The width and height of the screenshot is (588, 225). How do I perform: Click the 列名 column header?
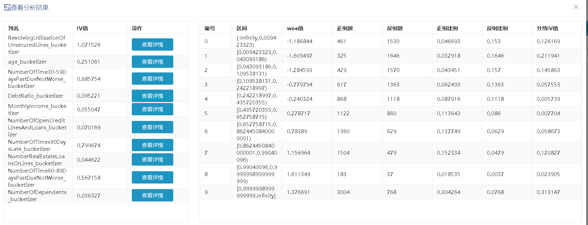(x=13, y=28)
